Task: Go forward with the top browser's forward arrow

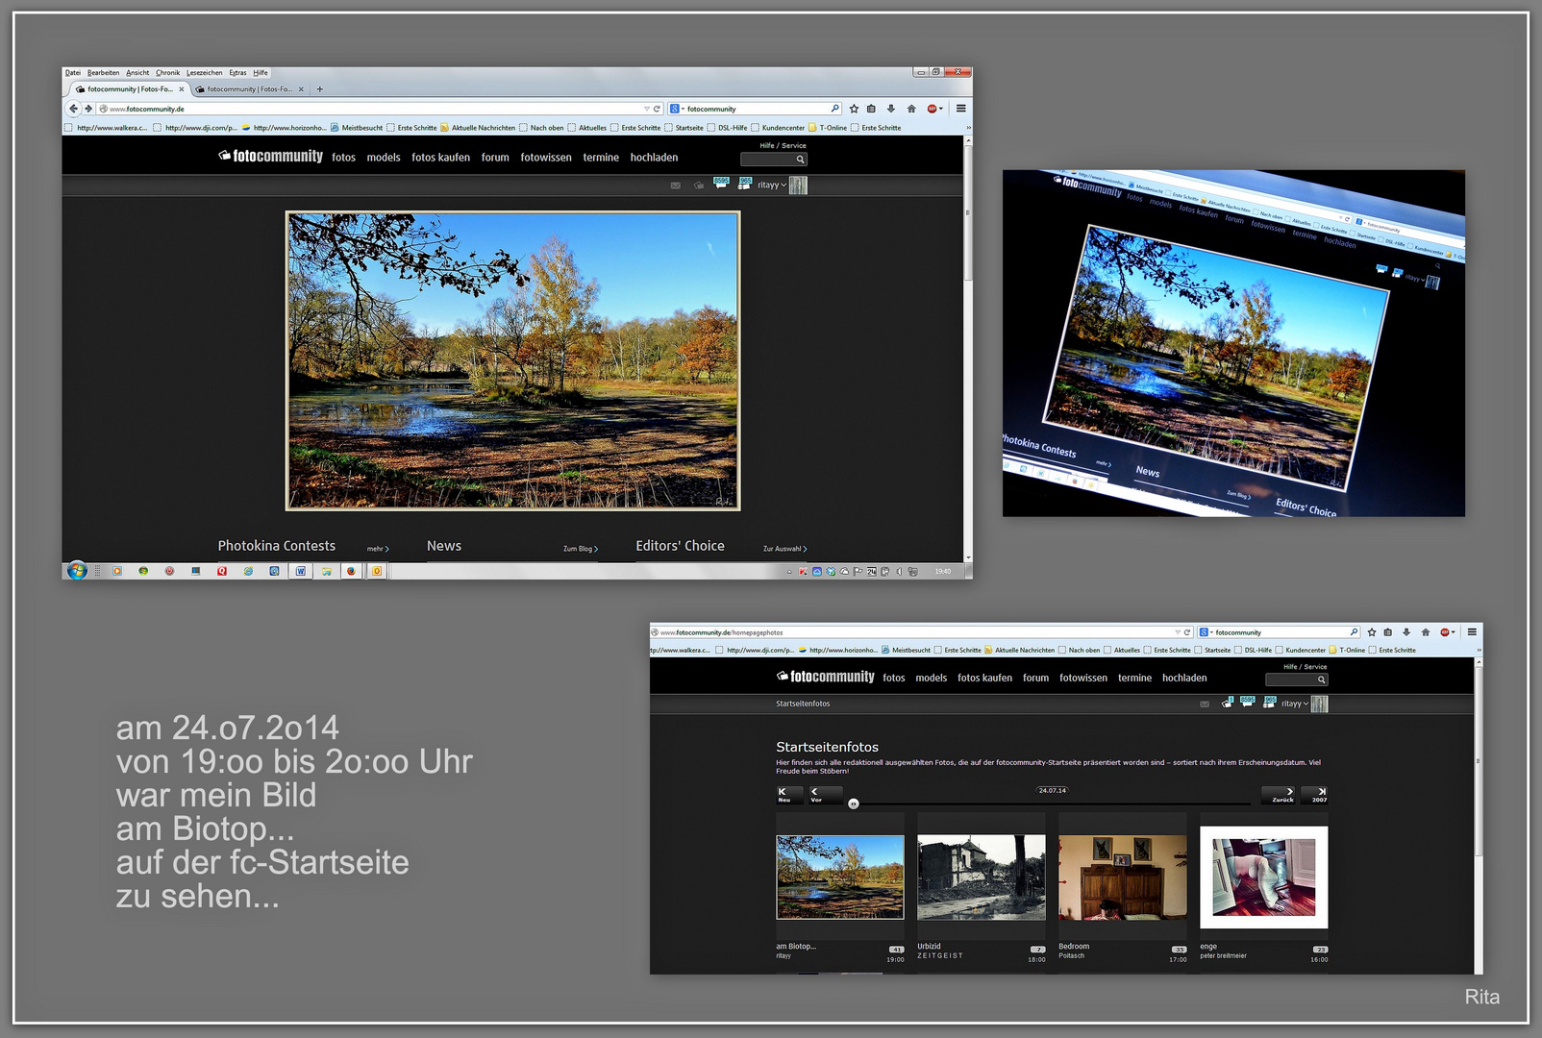Action: (88, 109)
